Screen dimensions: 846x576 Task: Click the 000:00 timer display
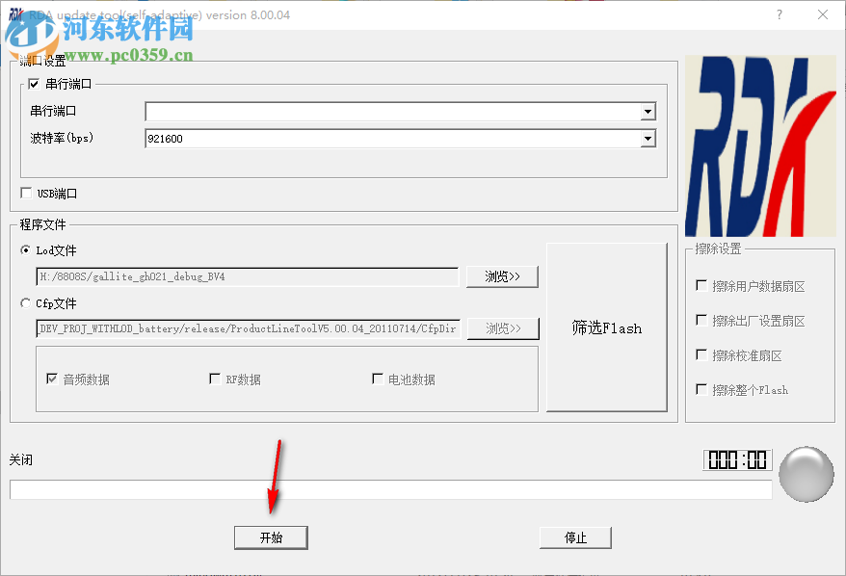[736, 459]
